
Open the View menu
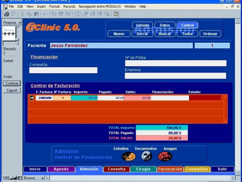(x=30, y=6)
